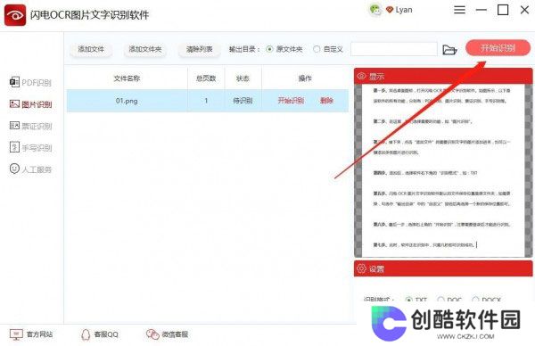The height and width of the screenshot is (346, 535).
Task: Switch to 手写识别 mode
Action: tap(30, 147)
